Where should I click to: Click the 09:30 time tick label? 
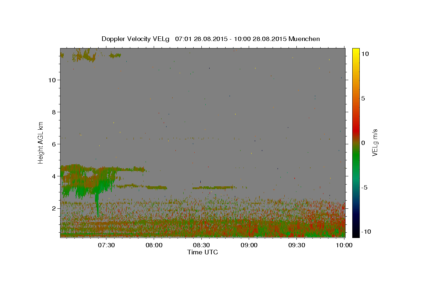tap(297, 245)
